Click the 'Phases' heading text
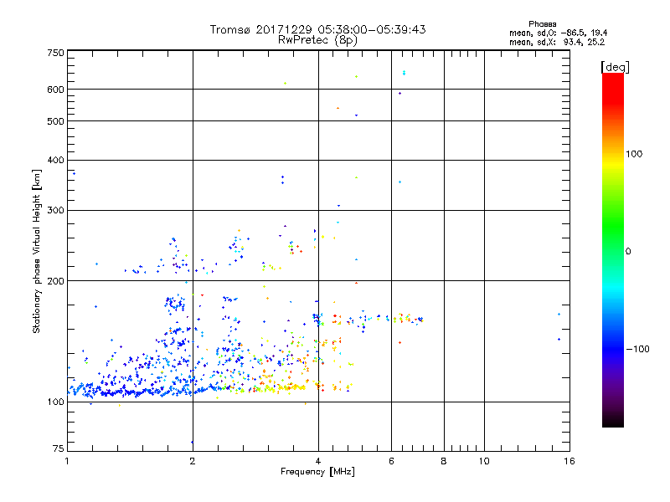The height and width of the screenshot is (502, 670). pos(542,24)
